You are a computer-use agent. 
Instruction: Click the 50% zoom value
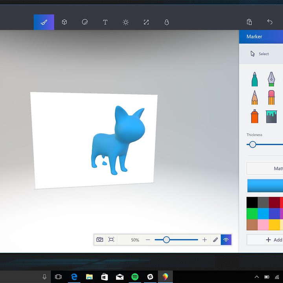coord(135,240)
